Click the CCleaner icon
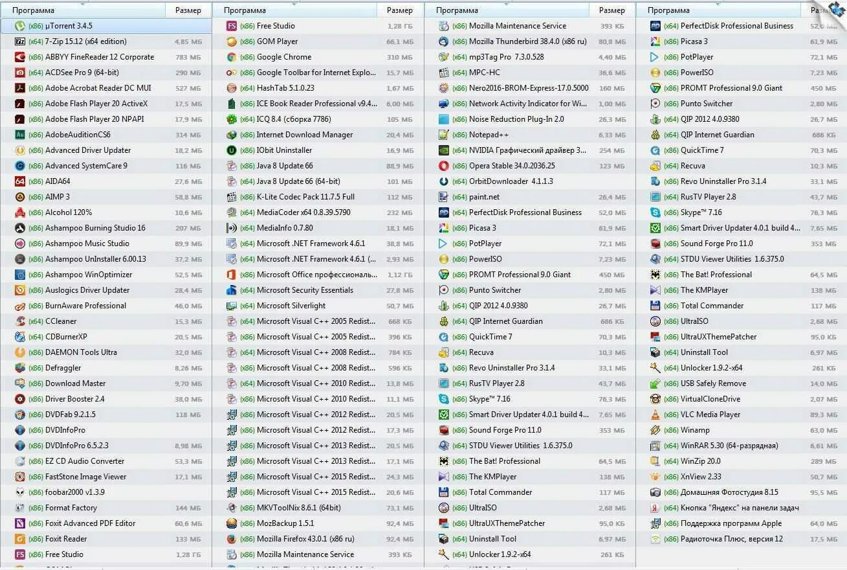Image resolution: width=847 pixels, height=570 pixels. pos(20,321)
